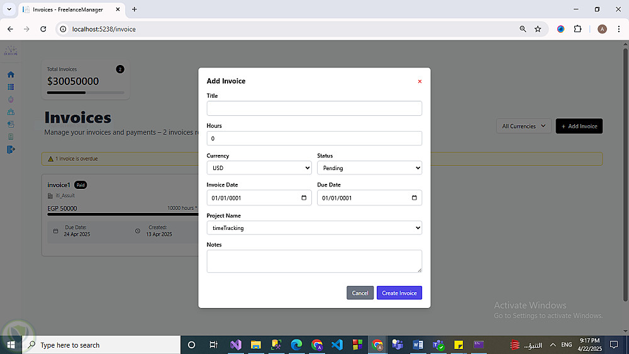Open File Explorer from taskbar
Viewport: 629px width, 354px height.
255,345
